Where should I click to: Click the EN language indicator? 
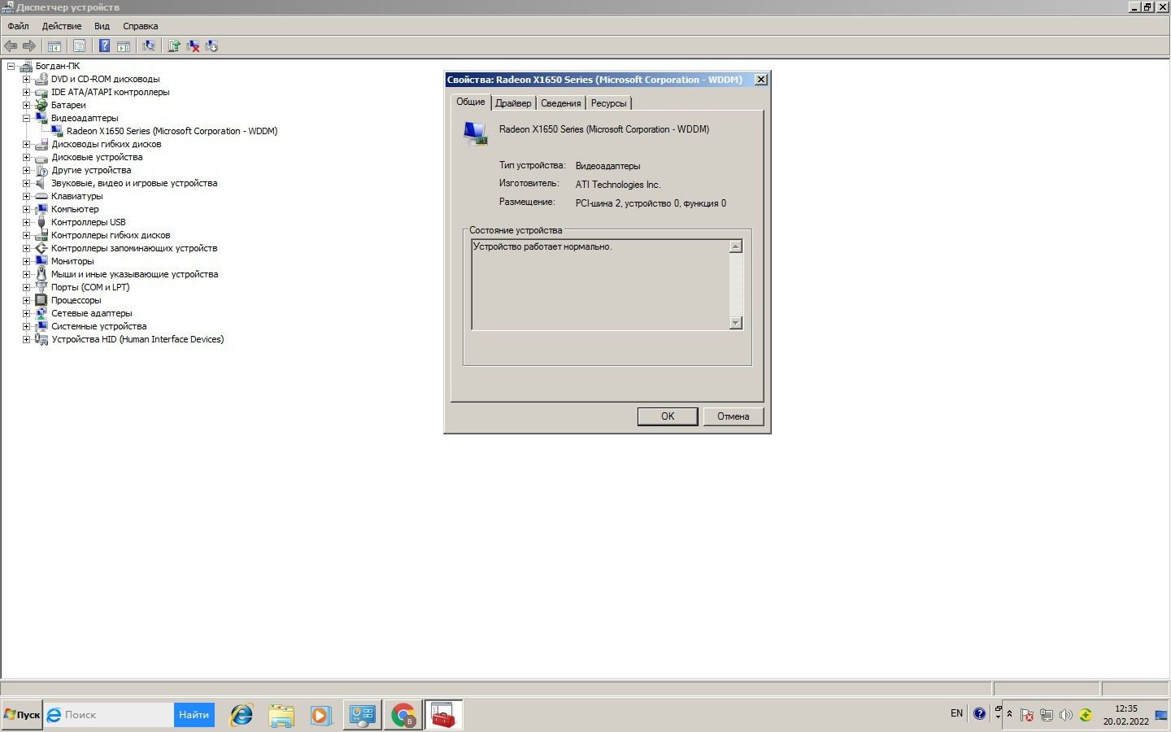click(956, 713)
